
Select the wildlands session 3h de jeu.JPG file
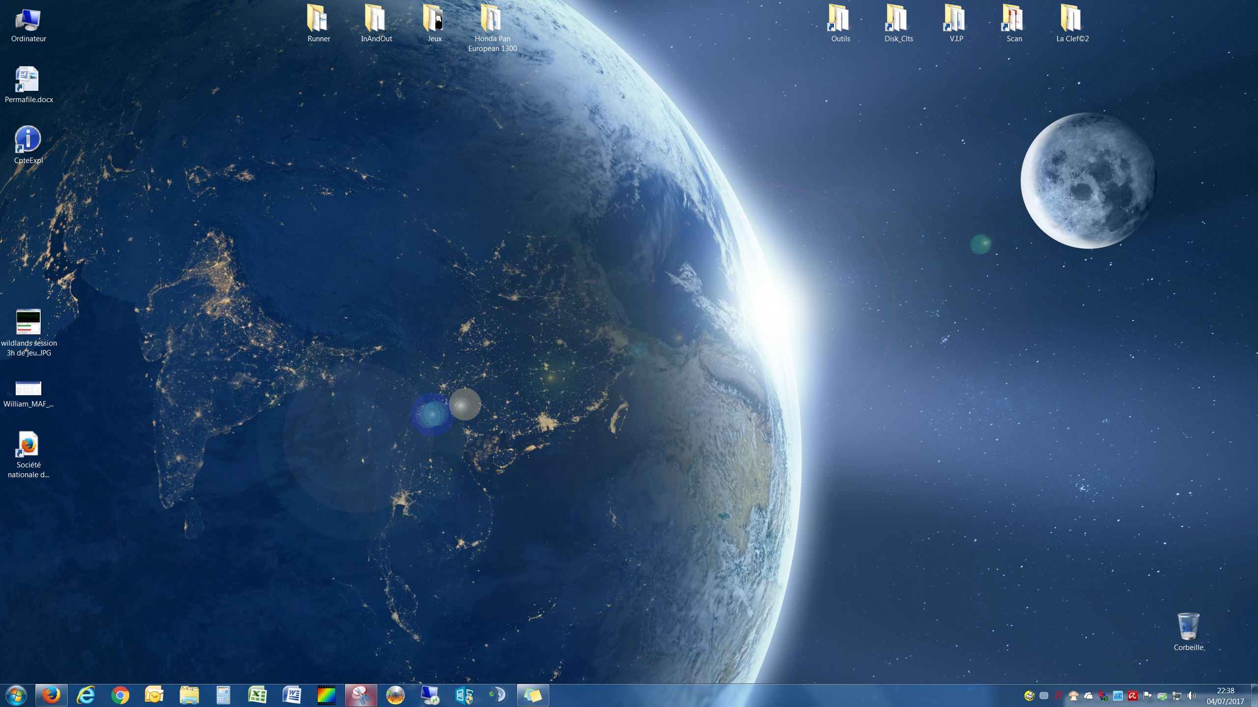tap(29, 333)
